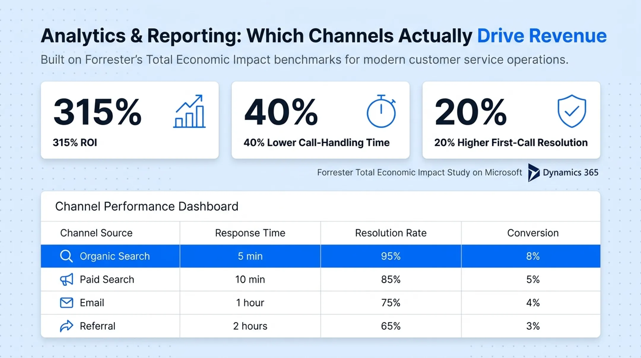Click the blue Drive Revenue heading text

(542, 36)
